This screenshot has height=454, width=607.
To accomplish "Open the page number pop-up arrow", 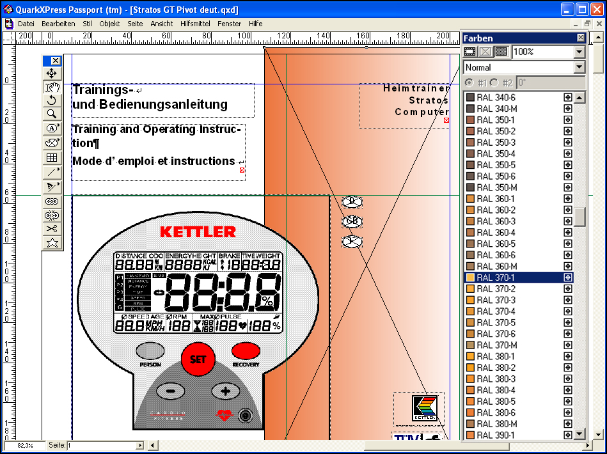I will 140,446.
